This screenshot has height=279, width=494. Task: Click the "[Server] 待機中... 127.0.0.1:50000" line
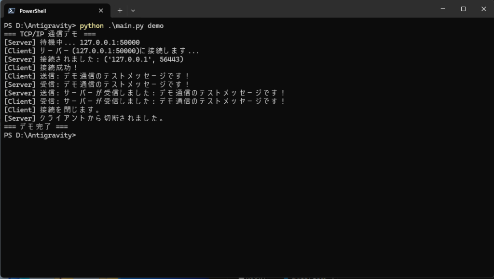click(x=71, y=42)
